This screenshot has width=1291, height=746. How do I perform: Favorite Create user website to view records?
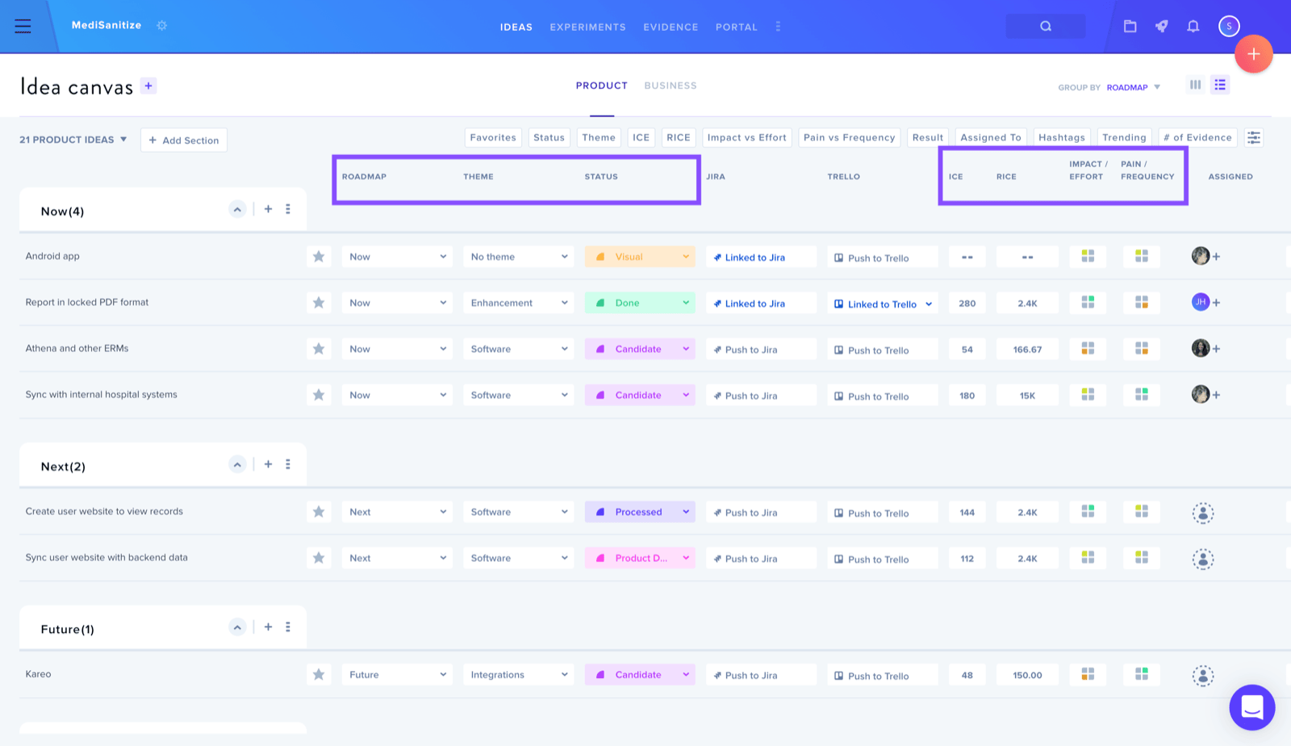coord(319,512)
